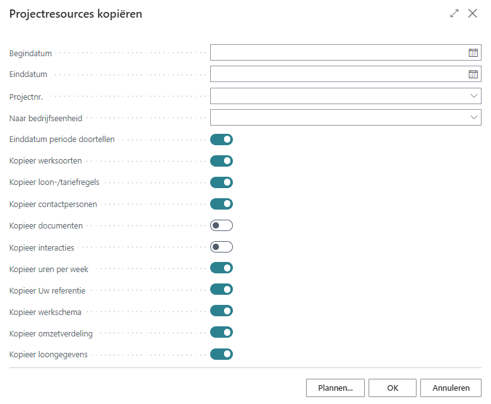Expand the dialog to full screen
The height and width of the screenshot is (404, 491).
coord(454,13)
